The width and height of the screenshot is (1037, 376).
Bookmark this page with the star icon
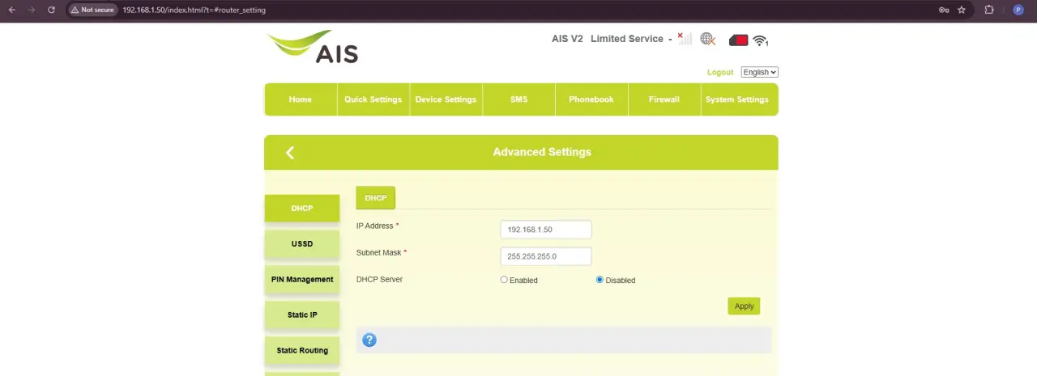point(962,10)
